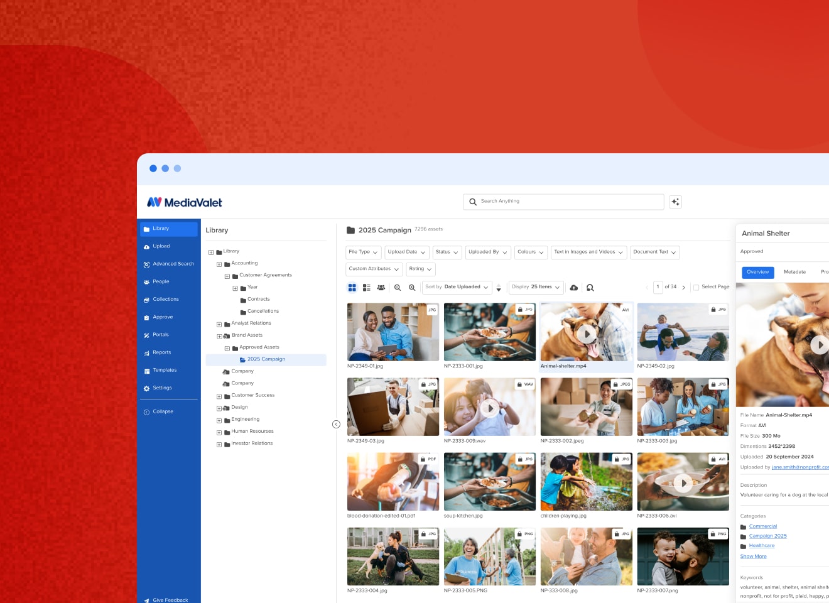Play the Animal-shelter.mp4 thumbnail video
The width and height of the screenshot is (829, 603).
(587, 334)
